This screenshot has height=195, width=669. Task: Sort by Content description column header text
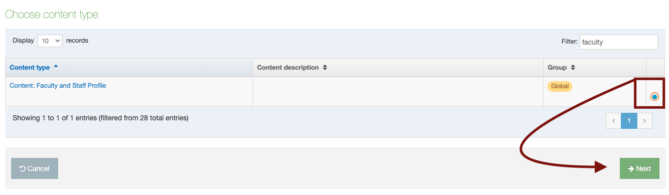[x=288, y=68]
